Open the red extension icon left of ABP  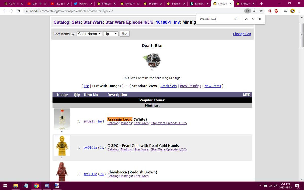tap(270, 11)
